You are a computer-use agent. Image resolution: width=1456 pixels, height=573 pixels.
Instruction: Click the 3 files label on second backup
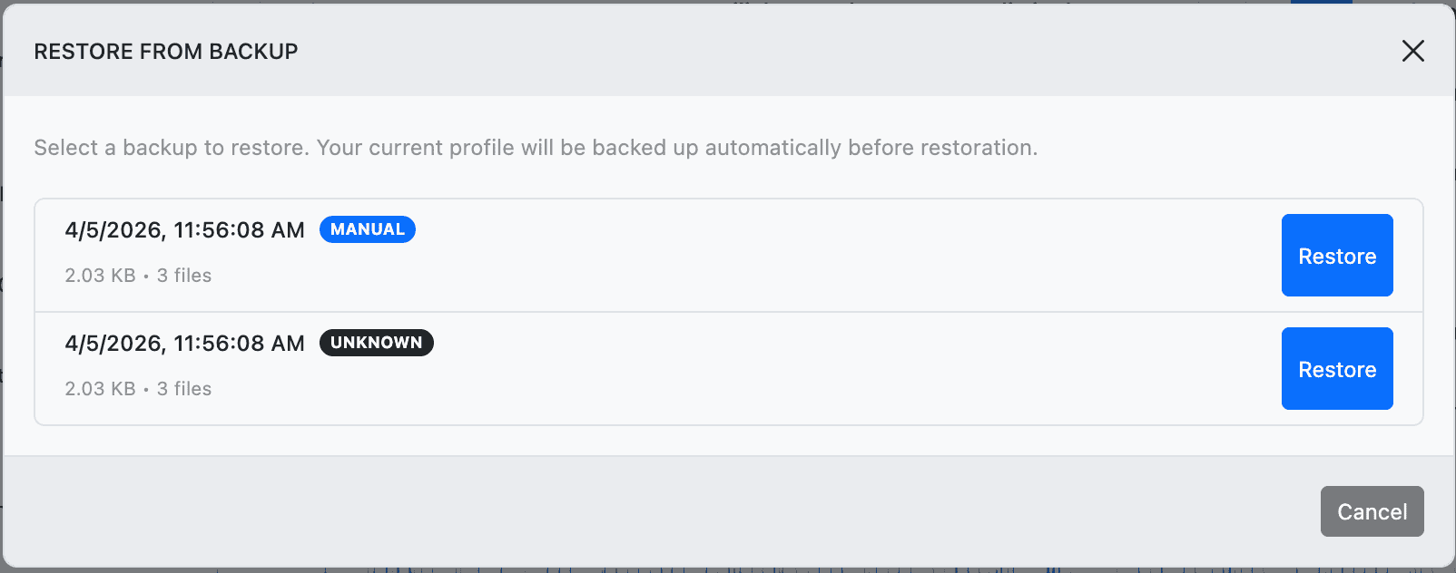coord(184,389)
